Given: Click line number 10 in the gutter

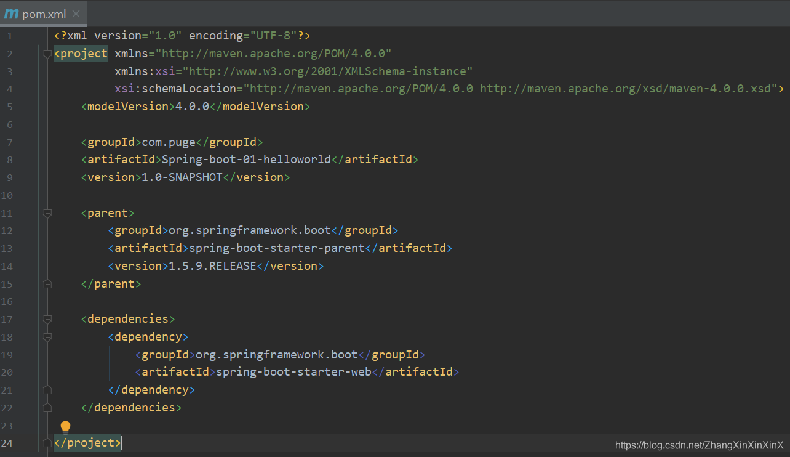Looking at the screenshot, I should (x=7, y=195).
